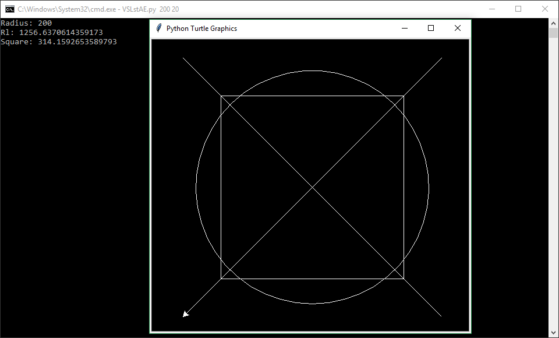Close the cmd.exe window
The image size is (559, 338).
[545, 9]
